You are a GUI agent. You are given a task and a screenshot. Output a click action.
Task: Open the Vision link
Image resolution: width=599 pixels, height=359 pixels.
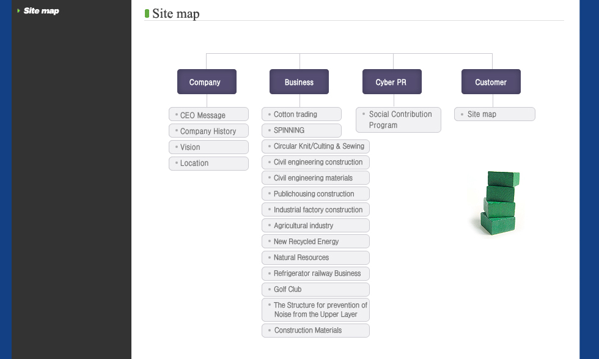pos(208,147)
